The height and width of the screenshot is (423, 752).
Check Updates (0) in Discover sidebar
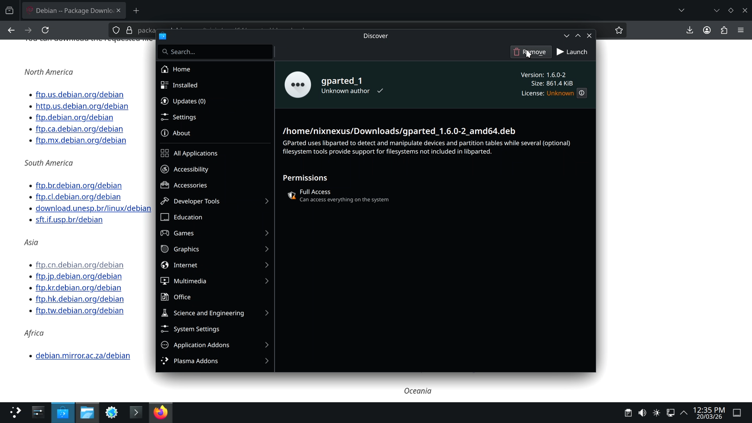[x=215, y=101]
